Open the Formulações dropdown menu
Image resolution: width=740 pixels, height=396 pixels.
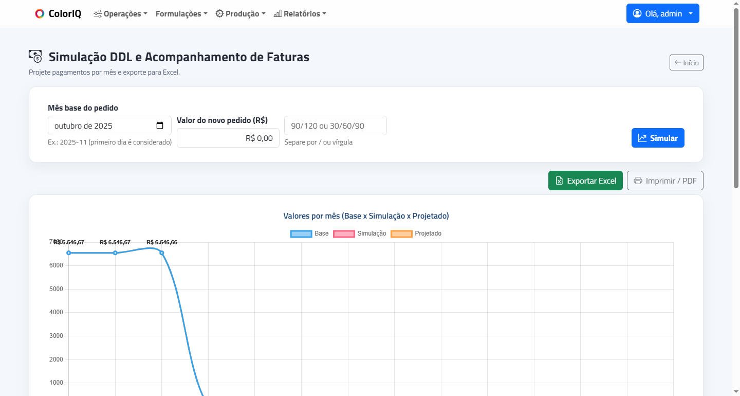(181, 14)
